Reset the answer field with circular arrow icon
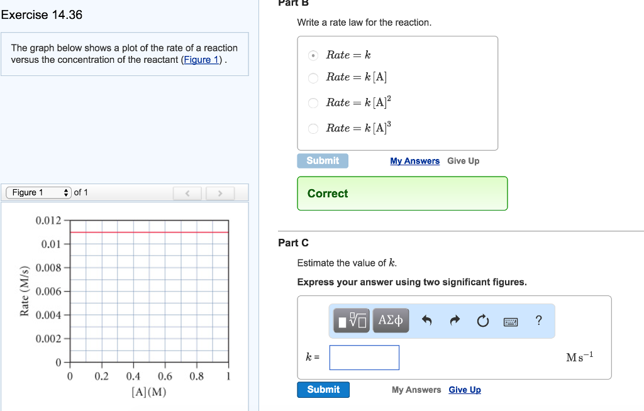This screenshot has height=411, width=644. (483, 321)
